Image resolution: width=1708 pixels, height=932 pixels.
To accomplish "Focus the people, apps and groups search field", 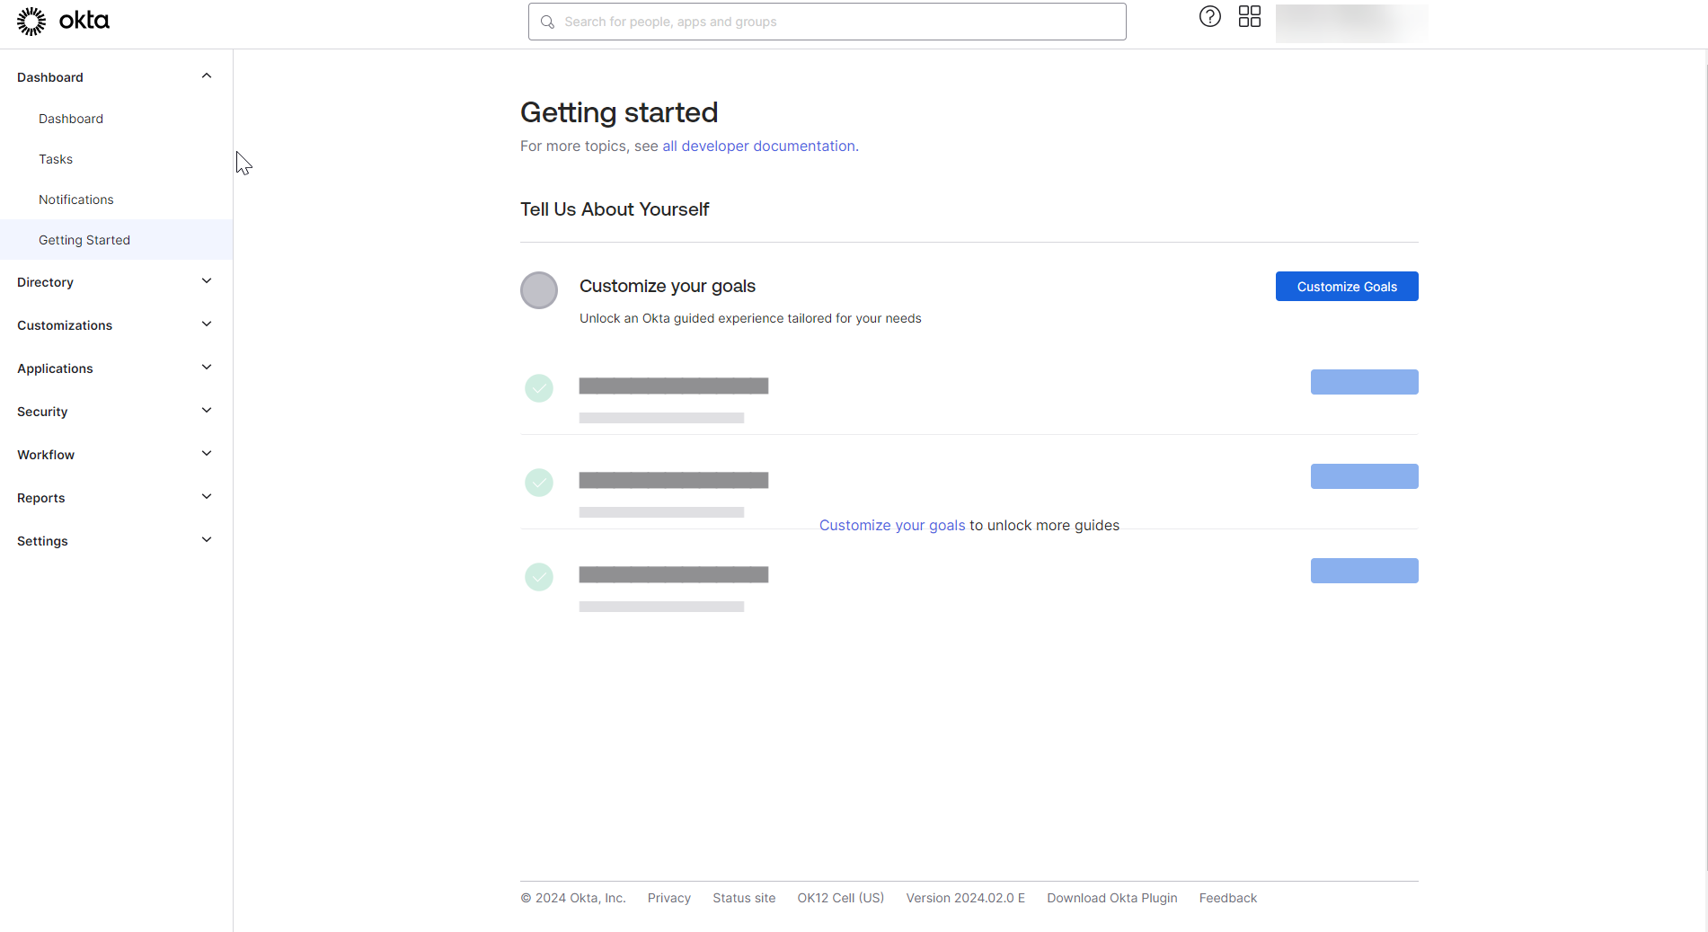I will (x=827, y=22).
